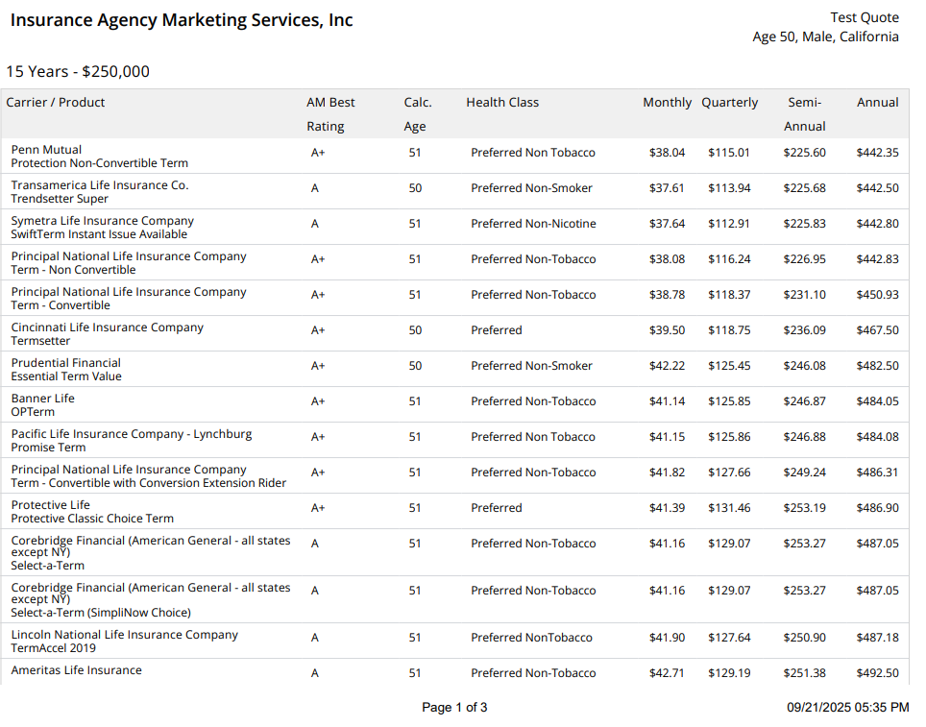Click the $442.35 annual premium value
This screenshot has width=926, height=727.
[x=877, y=153]
